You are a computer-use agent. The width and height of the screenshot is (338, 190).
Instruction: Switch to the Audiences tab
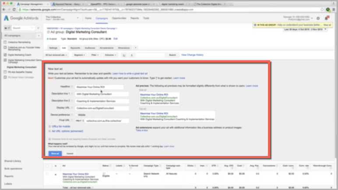[90, 48]
